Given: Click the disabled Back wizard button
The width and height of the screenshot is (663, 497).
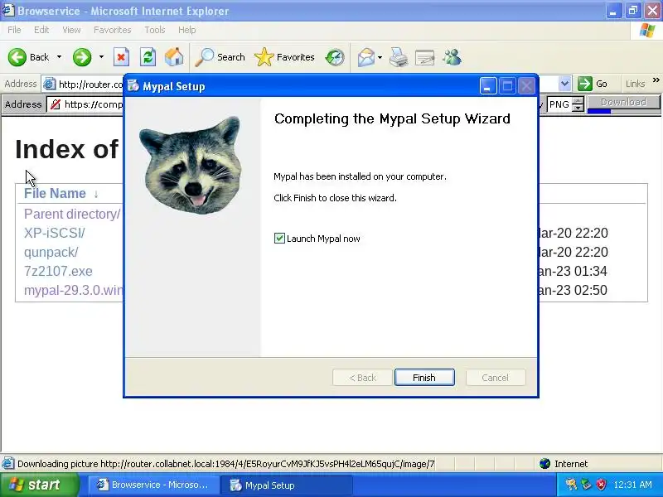Looking at the screenshot, I should click(x=362, y=378).
